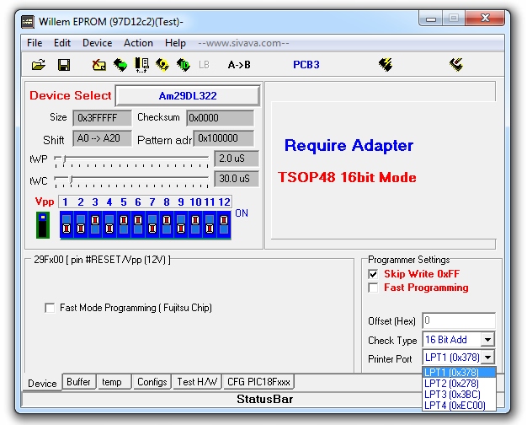Click the Checksum field showing 0x0000
The width and height of the screenshot is (527, 425).
click(220, 118)
